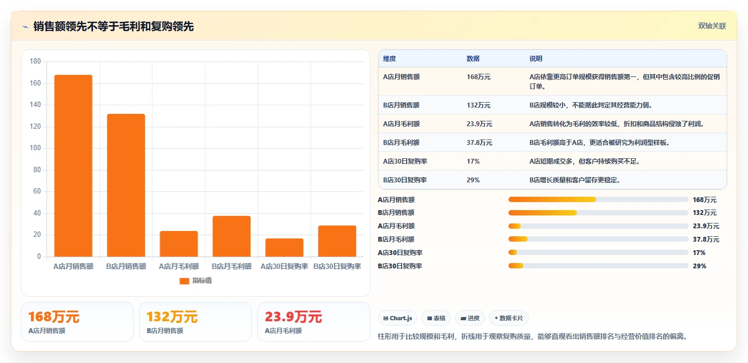Open the 23.9万元 A店月毛利额 data card
Image resolution: width=748 pixels, height=363 pixels.
[x=314, y=322]
